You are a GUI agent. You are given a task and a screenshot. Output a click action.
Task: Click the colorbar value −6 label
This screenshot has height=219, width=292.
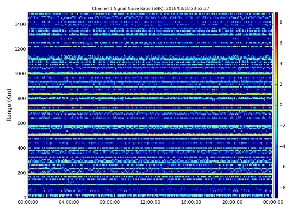point(283,167)
